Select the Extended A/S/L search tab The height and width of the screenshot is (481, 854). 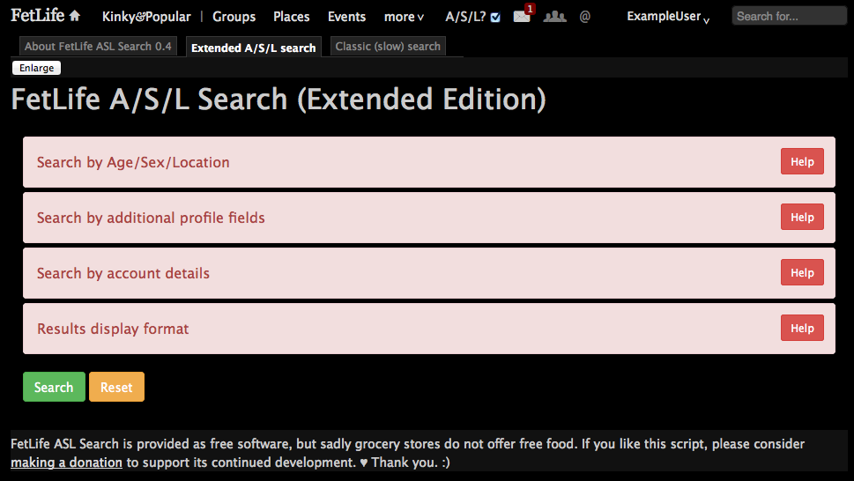(253, 48)
